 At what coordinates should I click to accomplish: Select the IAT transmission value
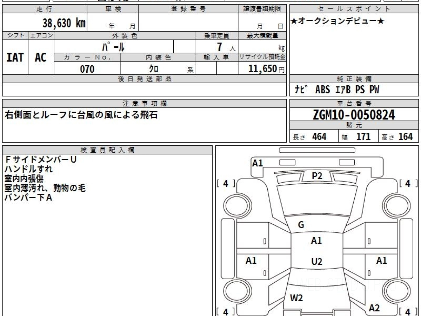click(15, 57)
